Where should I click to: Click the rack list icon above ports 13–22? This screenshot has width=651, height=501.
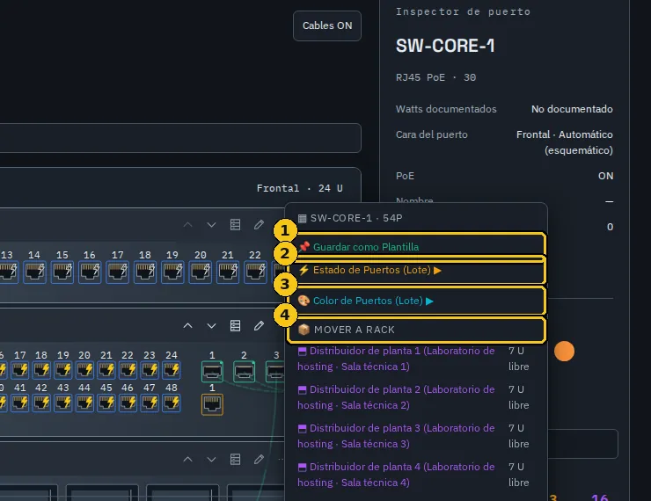(236, 225)
